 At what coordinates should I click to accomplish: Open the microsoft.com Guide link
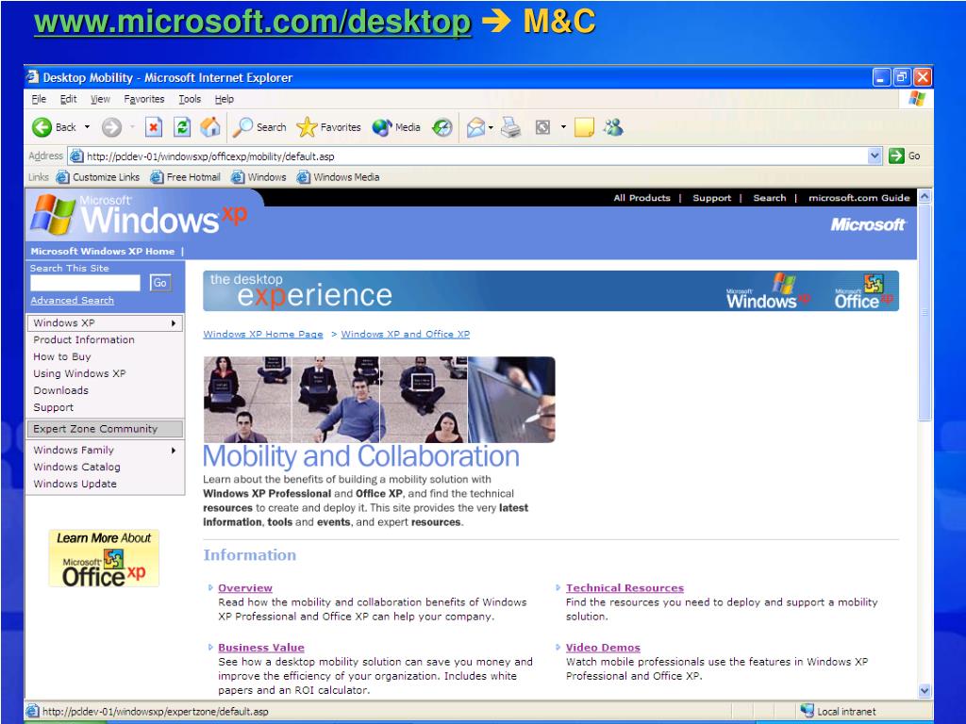pos(858,198)
